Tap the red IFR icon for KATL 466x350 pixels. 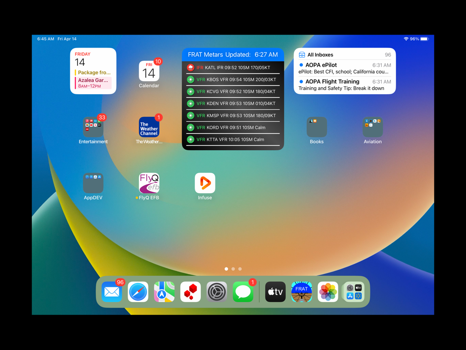[x=191, y=68]
